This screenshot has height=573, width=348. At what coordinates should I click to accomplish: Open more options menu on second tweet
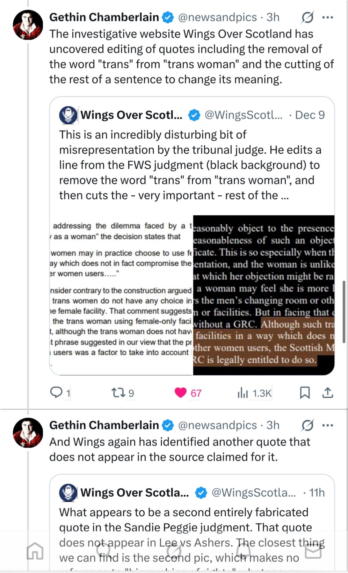328,425
